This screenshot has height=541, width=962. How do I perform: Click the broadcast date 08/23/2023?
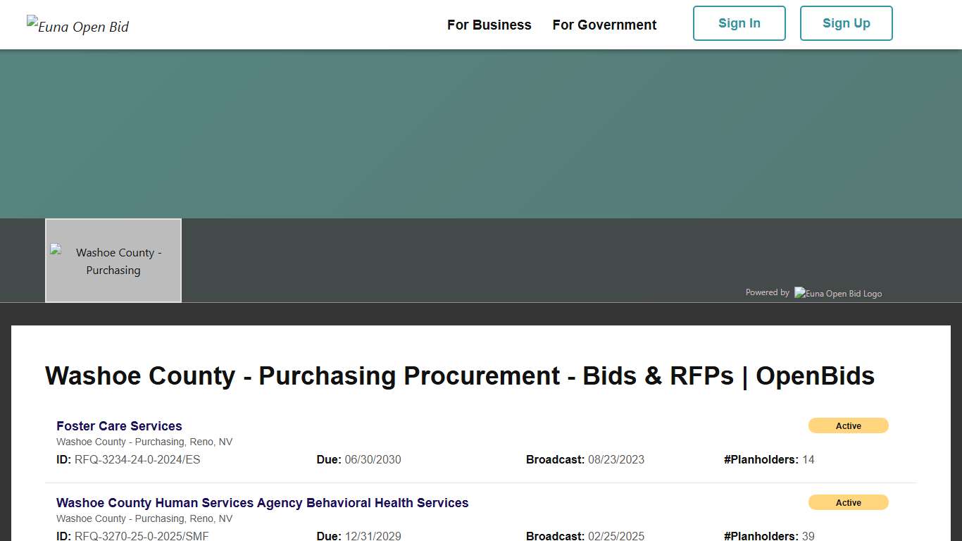(616, 459)
